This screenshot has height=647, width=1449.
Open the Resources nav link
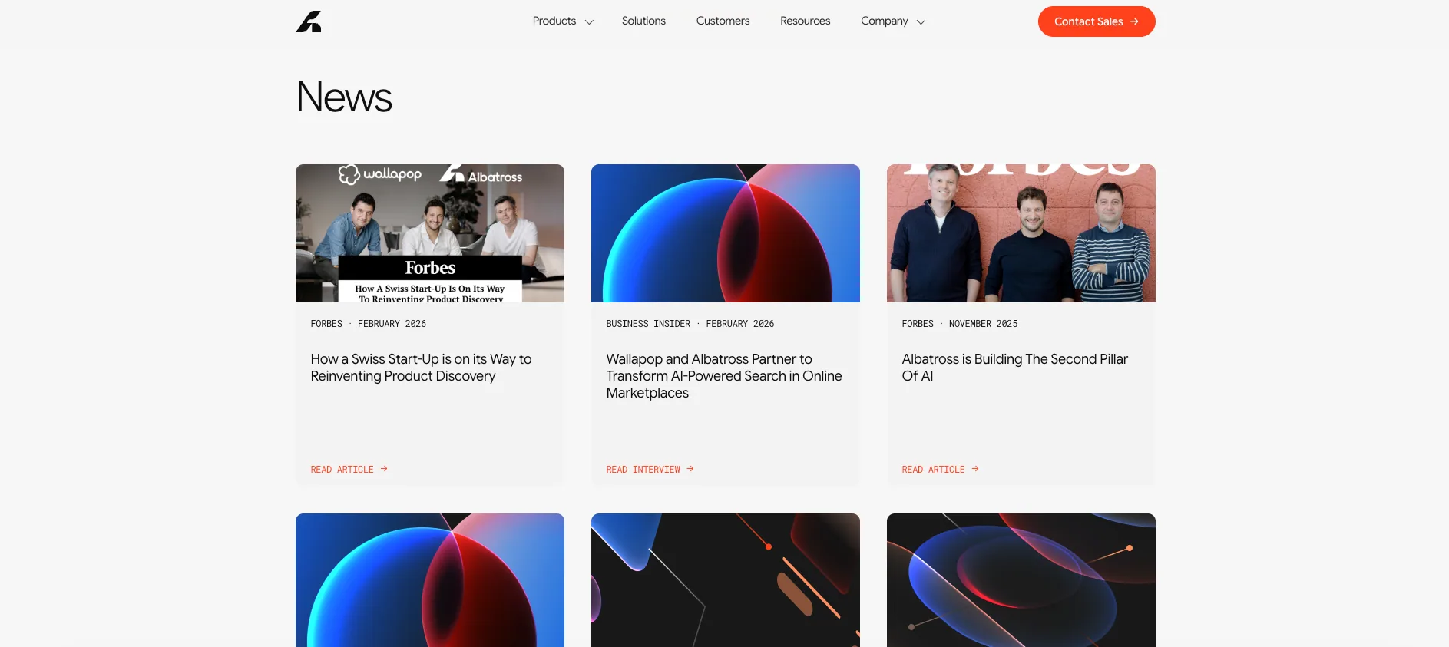click(805, 21)
